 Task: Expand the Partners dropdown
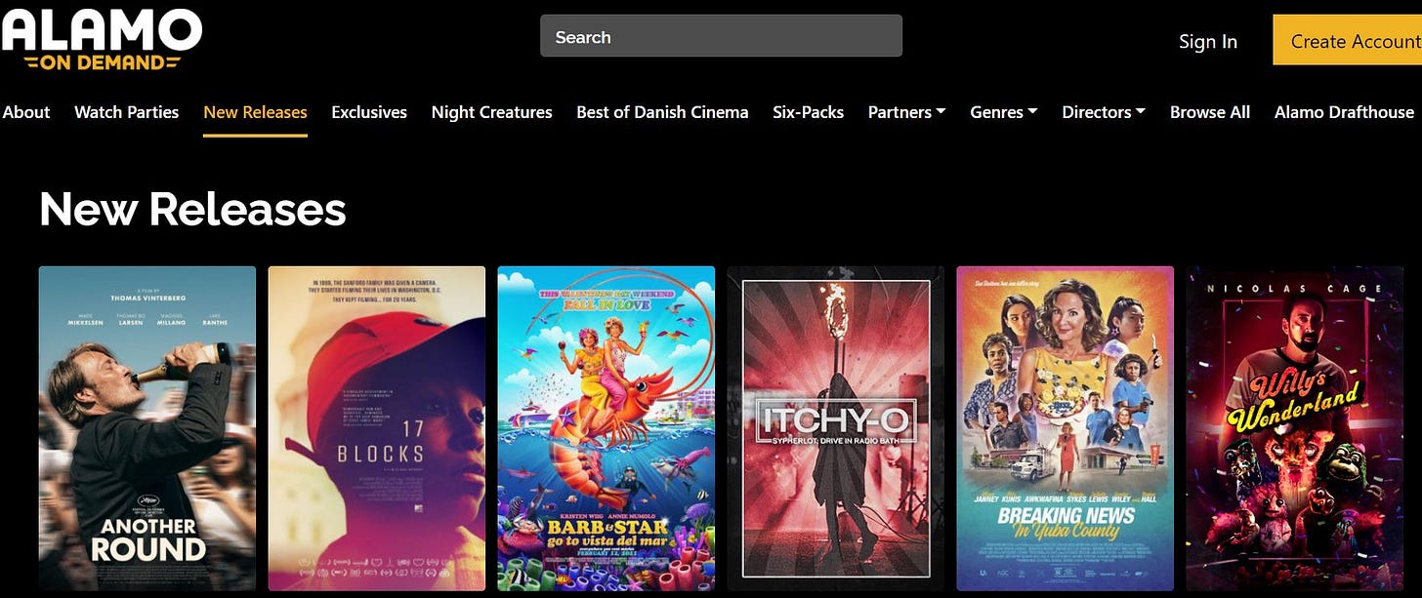click(x=906, y=112)
